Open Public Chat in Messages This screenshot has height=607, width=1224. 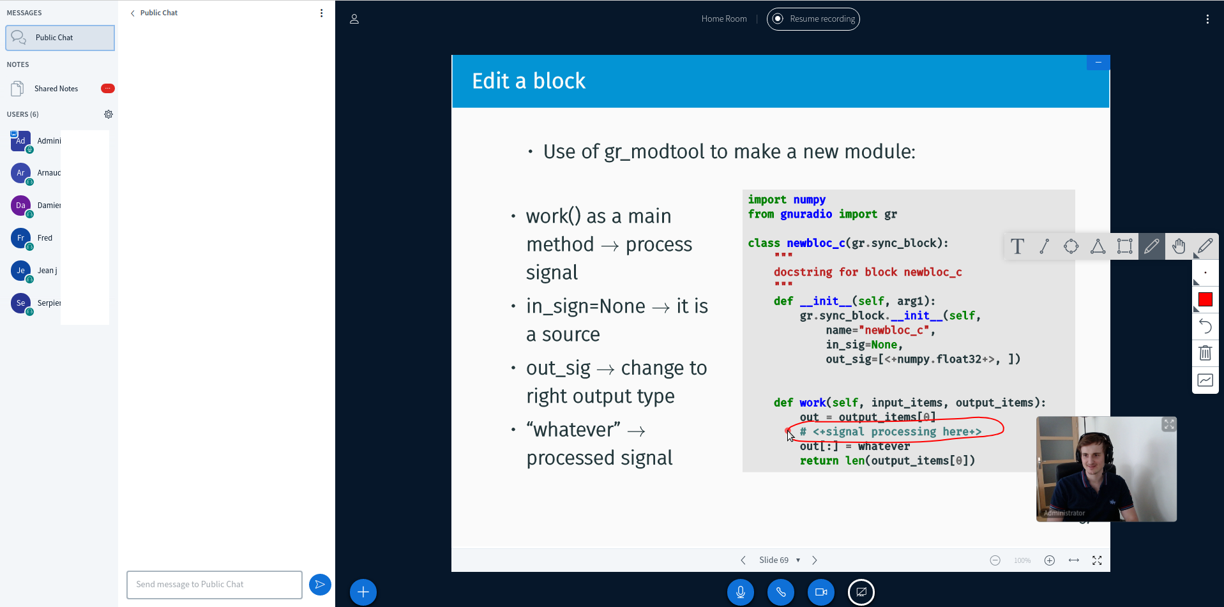pyautogui.click(x=60, y=38)
